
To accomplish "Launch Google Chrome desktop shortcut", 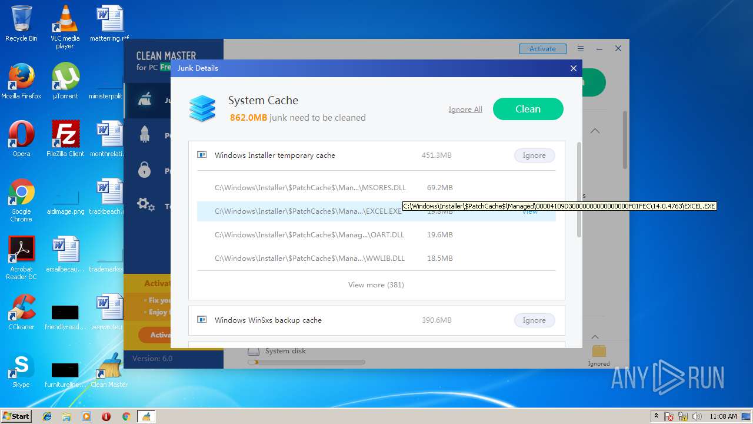I will 21,200.
